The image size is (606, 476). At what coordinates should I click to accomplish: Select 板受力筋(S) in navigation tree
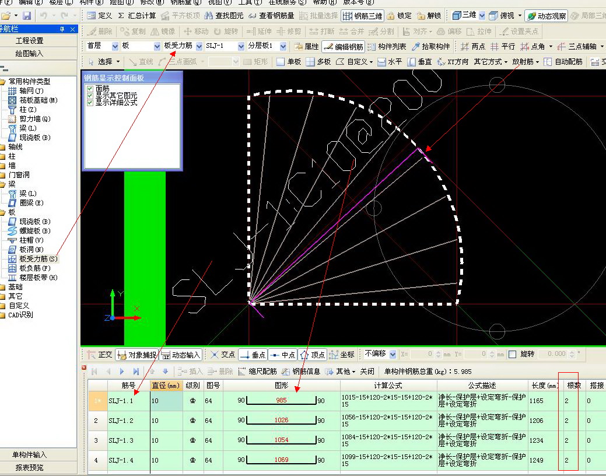pyautogui.click(x=38, y=258)
